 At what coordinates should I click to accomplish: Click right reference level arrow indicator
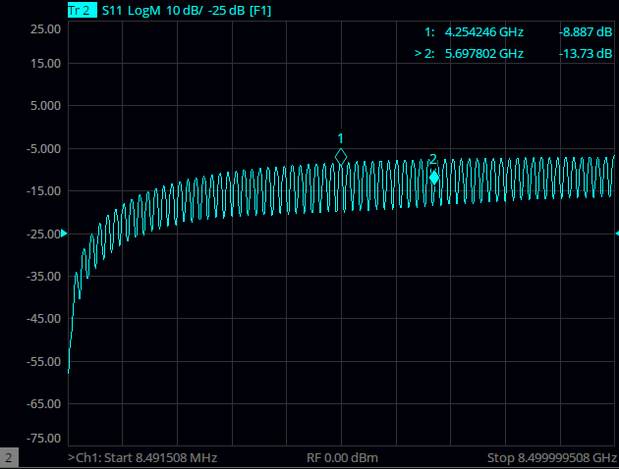point(617,234)
